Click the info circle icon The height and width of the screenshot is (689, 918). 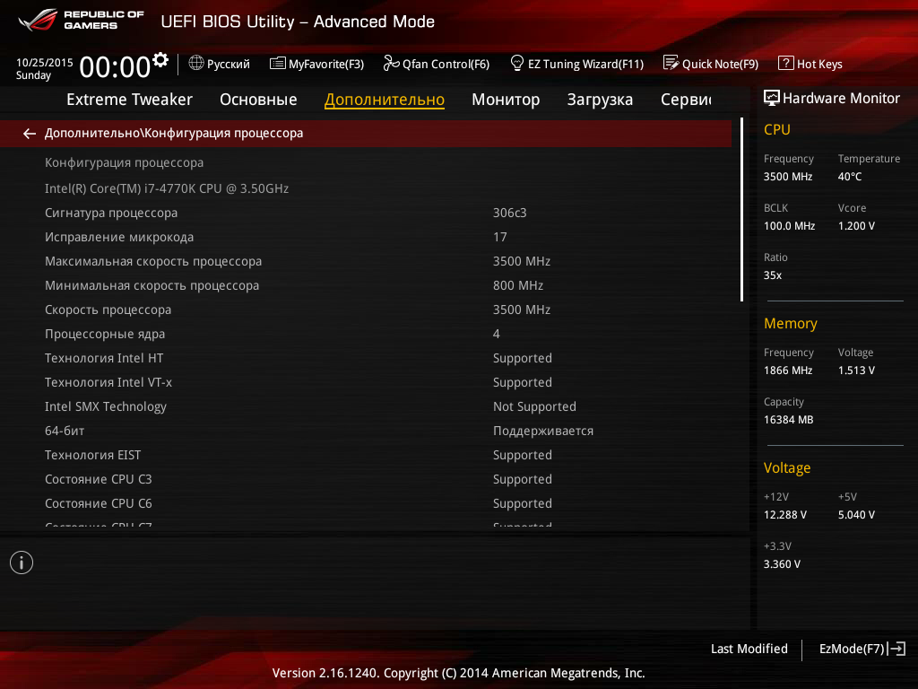[22, 563]
